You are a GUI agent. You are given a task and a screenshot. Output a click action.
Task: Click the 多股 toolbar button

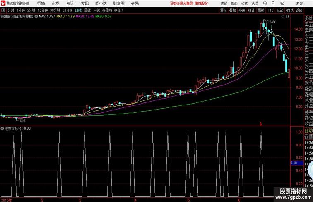(242, 10)
